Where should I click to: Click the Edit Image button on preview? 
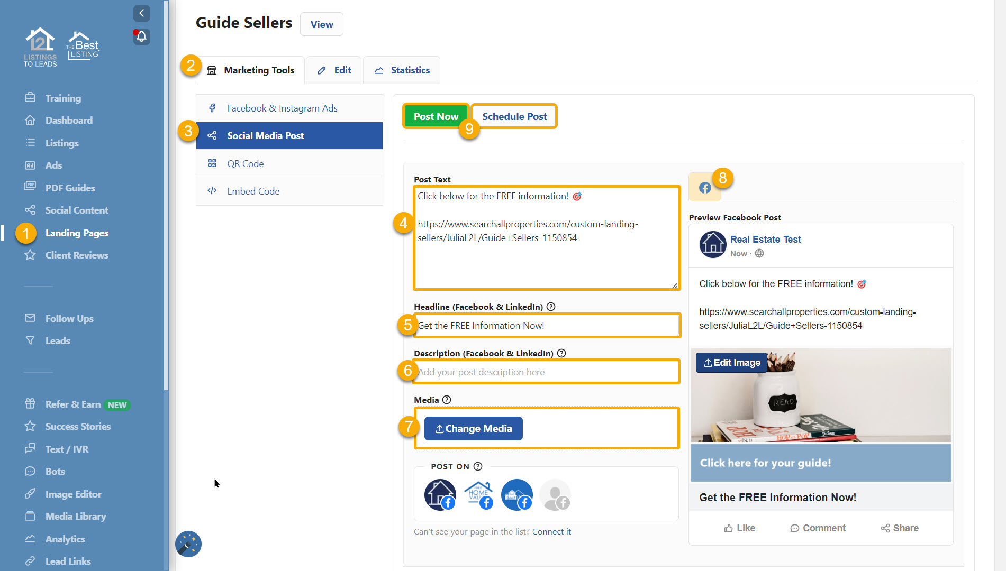pos(731,363)
